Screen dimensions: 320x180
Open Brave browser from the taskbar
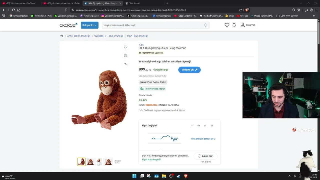click(x=185, y=176)
